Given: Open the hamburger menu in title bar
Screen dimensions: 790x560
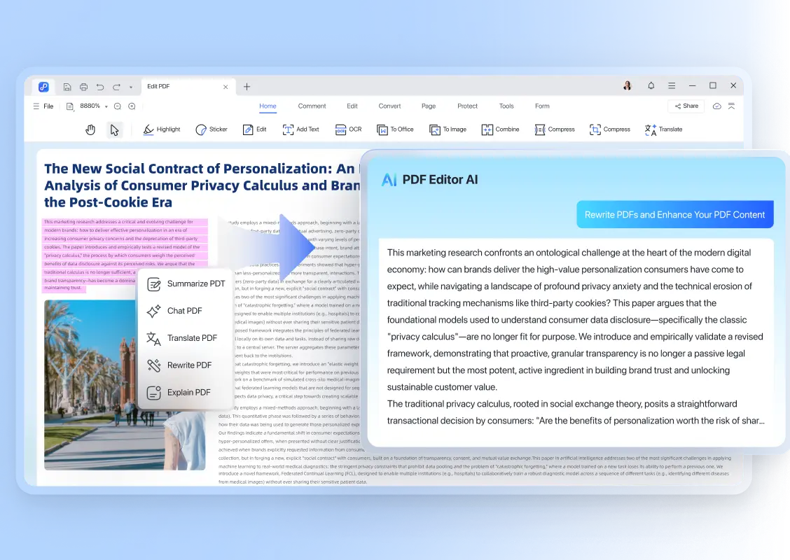Looking at the screenshot, I should point(672,85).
